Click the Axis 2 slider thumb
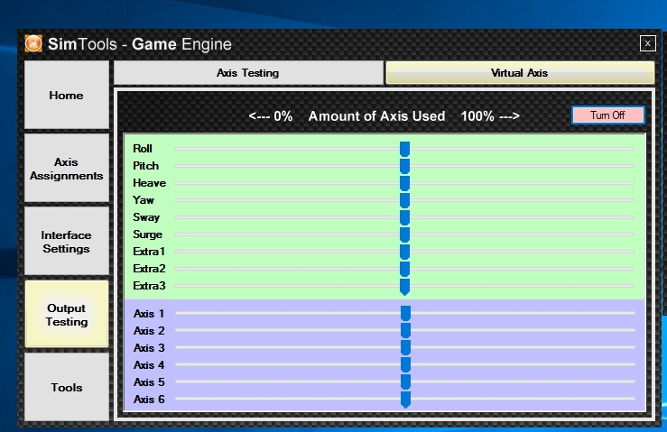The image size is (667, 432). click(x=405, y=331)
